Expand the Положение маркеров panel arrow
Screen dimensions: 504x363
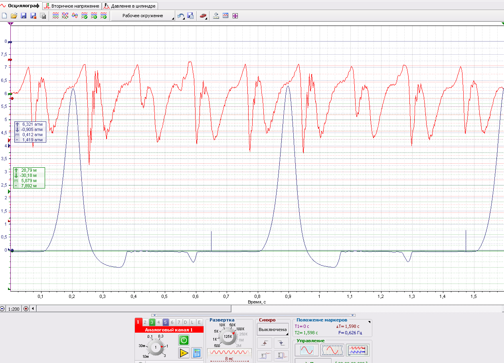click(x=369, y=321)
